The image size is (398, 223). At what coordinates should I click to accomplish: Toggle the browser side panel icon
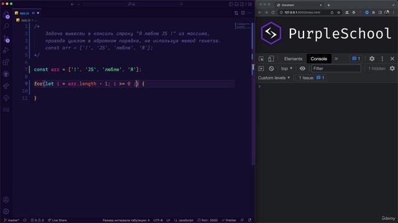click(380, 12)
